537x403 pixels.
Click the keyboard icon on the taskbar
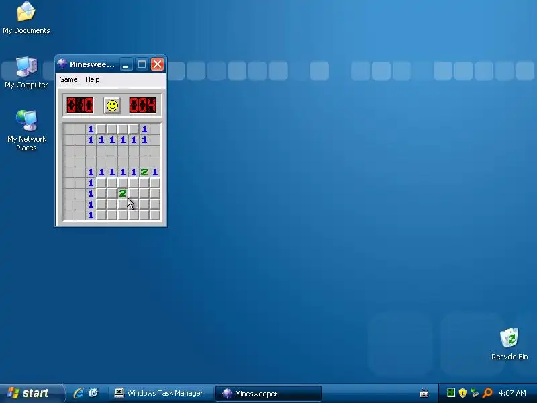(424, 394)
